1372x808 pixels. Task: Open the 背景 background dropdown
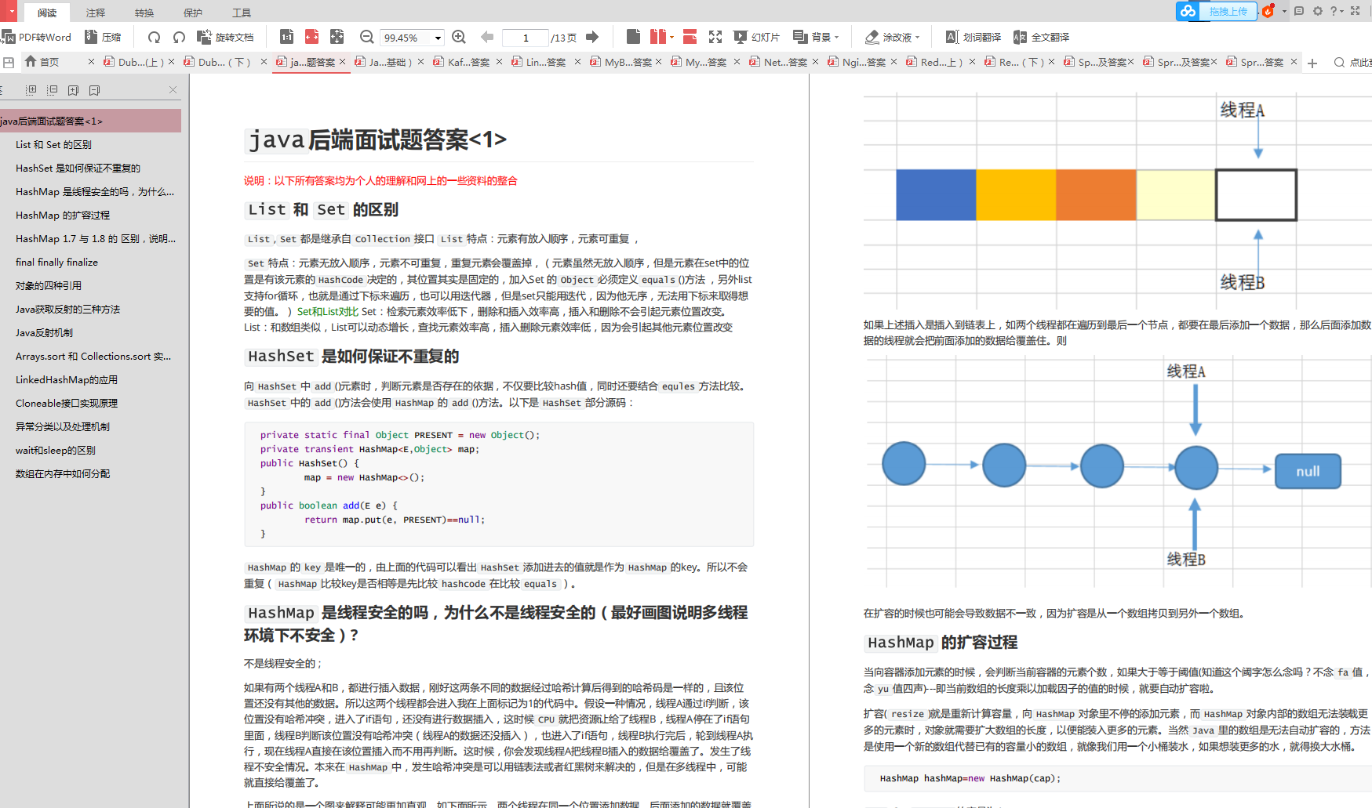(817, 37)
